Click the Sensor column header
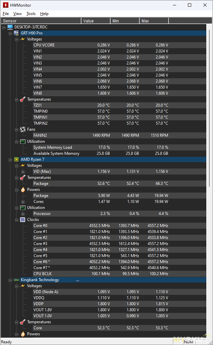213x345 pixels. click(x=41, y=21)
